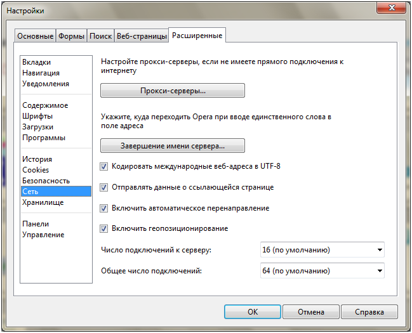Screen dimensions: 412x333
Task: Switch to the Поиск tab
Action: [100, 36]
